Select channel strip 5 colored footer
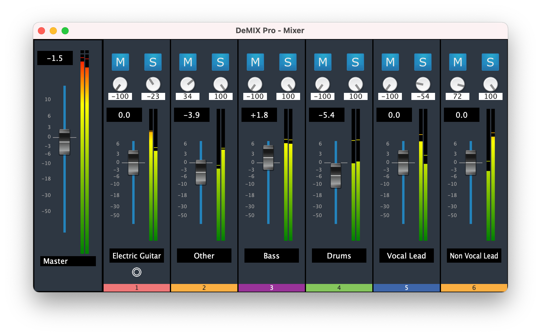Viewport: 541px width, 336px height. tap(406, 287)
